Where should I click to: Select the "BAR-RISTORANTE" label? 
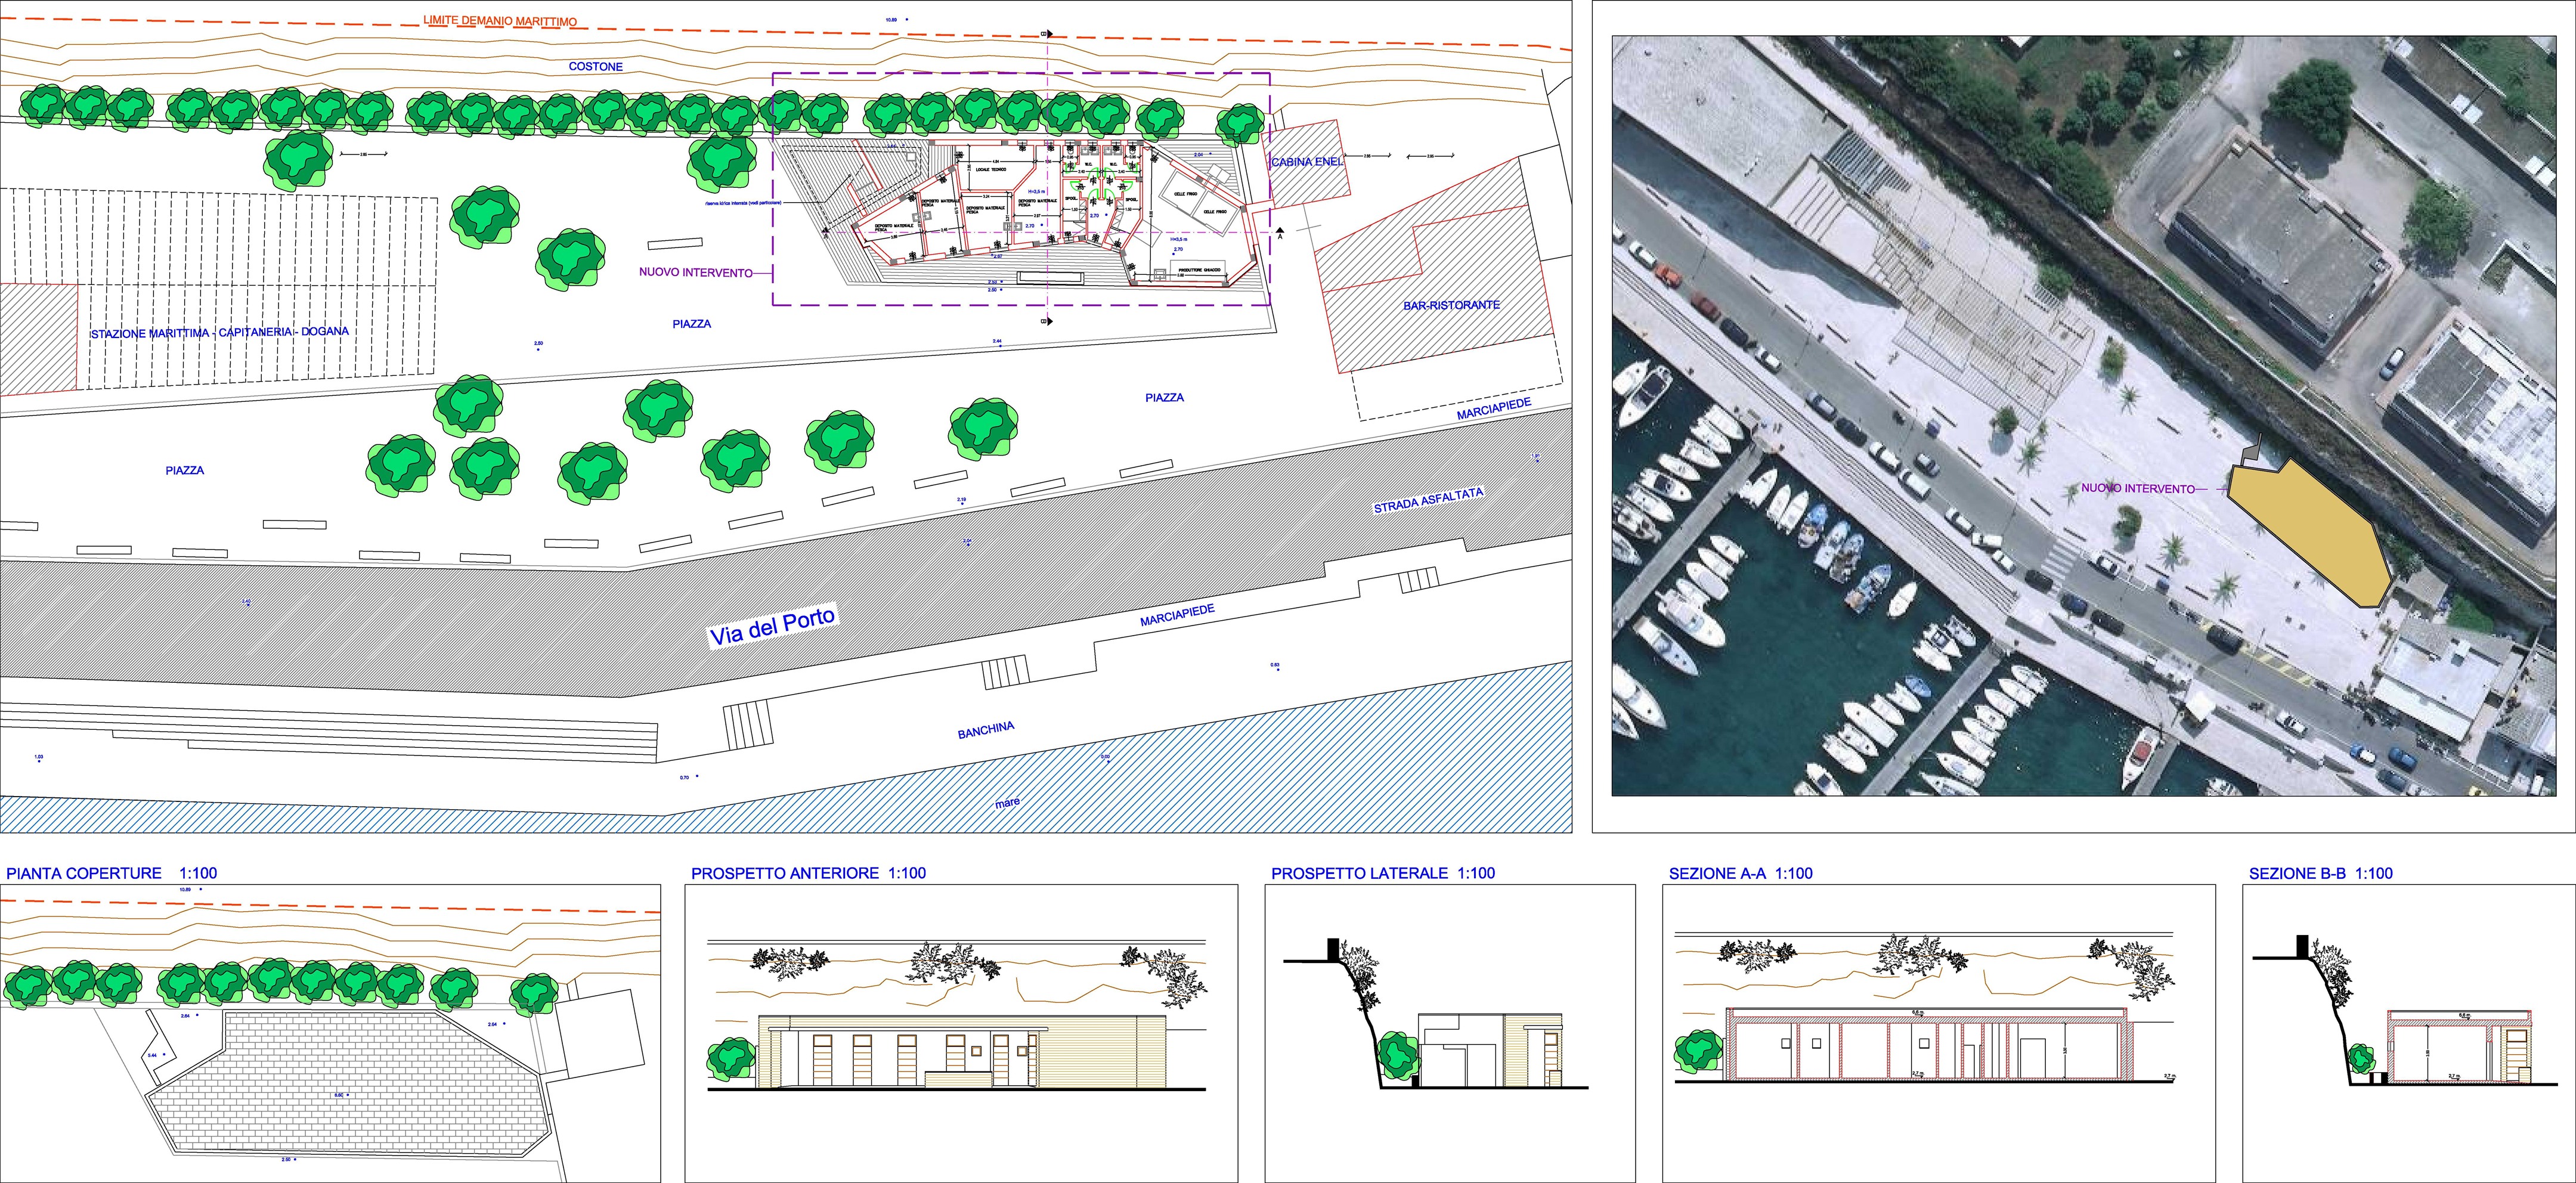click(x=1451, y=305)
